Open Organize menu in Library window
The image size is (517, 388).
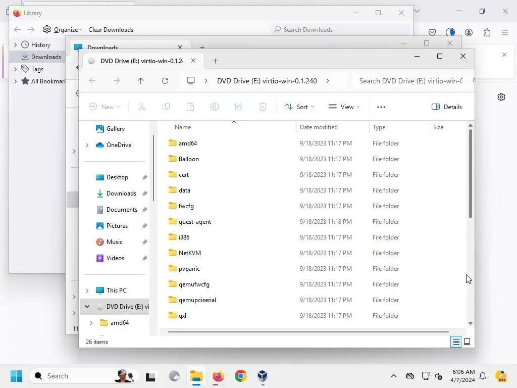pyautogui.click(x=62, y=30)
